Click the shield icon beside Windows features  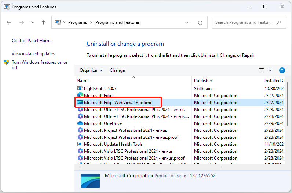coord(6,62)
